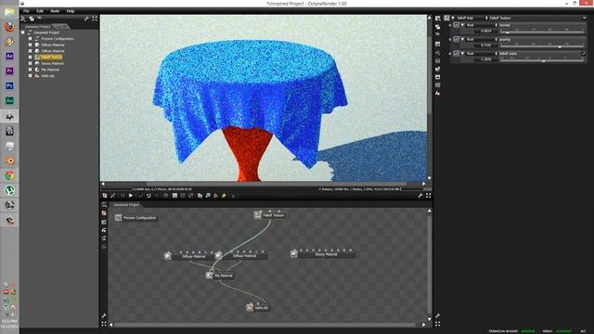Toggle the grazing row node icon
The width and height of the screenshot is (594, 334).
[456, 39]
